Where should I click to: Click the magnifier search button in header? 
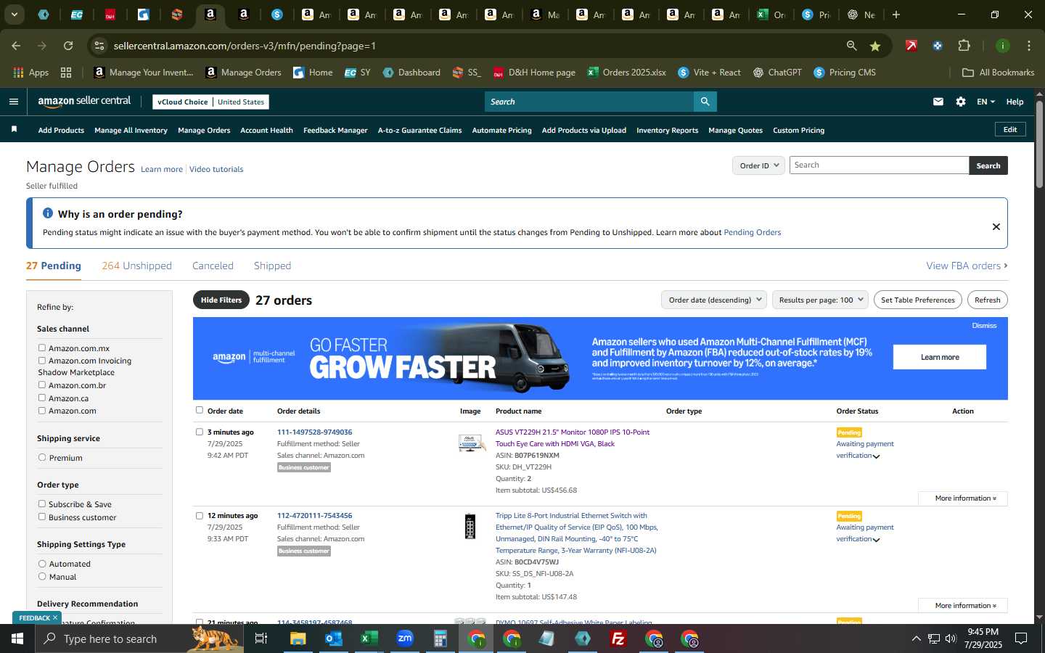click(x=705, y=102)
